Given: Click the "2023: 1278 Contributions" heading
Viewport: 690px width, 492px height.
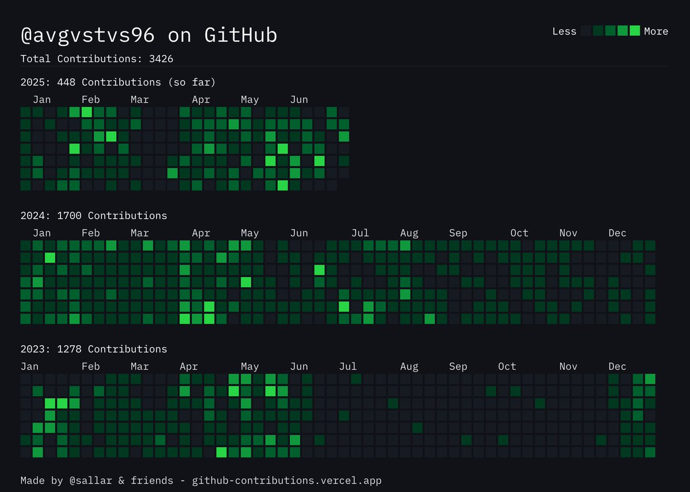Looking at the screenshot, I should [94, 349].
